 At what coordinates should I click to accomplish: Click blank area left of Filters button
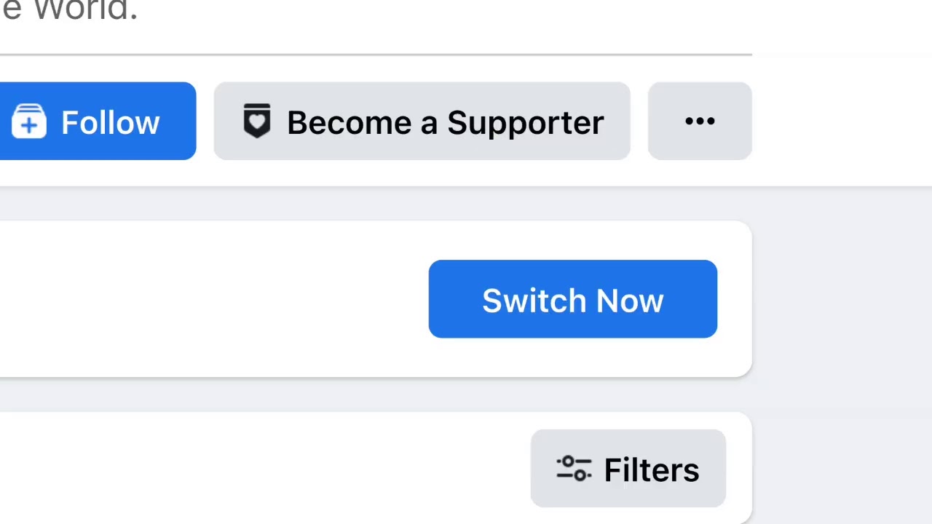pos(262,468)
